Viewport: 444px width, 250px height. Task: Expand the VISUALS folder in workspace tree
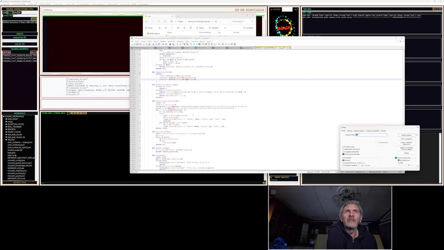click(x=6, y=140)
